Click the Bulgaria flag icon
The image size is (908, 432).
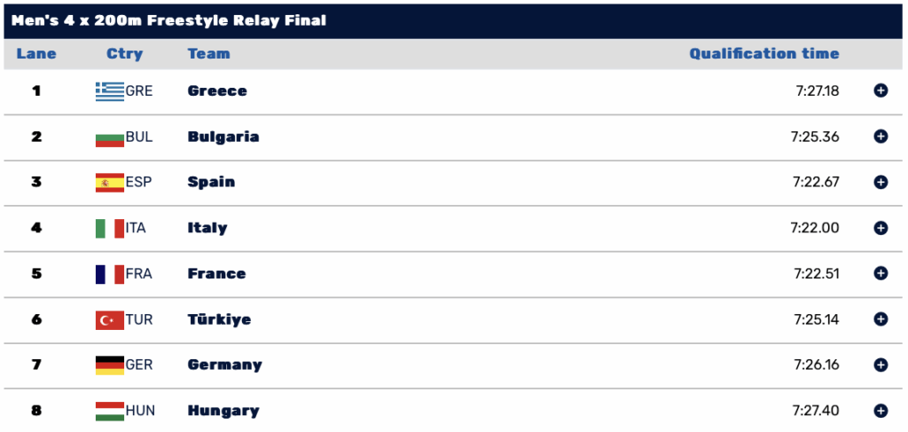point(110,137)
